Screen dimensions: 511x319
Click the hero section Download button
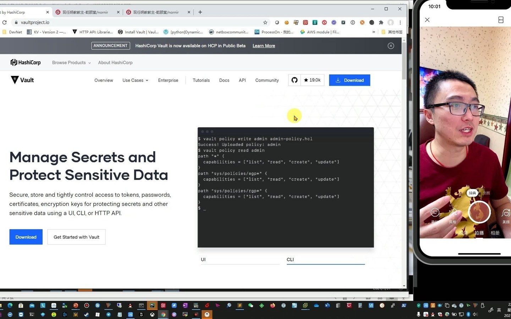click(26, 237)
